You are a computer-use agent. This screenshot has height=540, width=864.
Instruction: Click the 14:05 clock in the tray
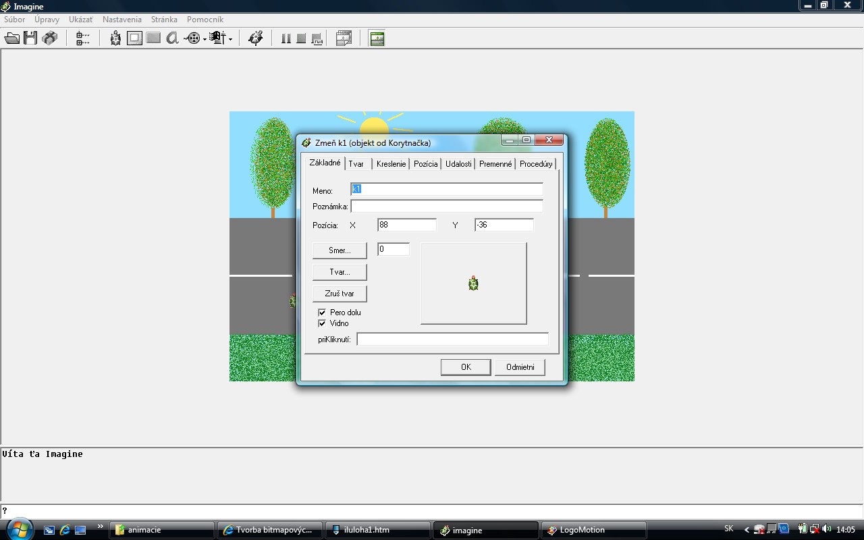click(x=846, y=530)
